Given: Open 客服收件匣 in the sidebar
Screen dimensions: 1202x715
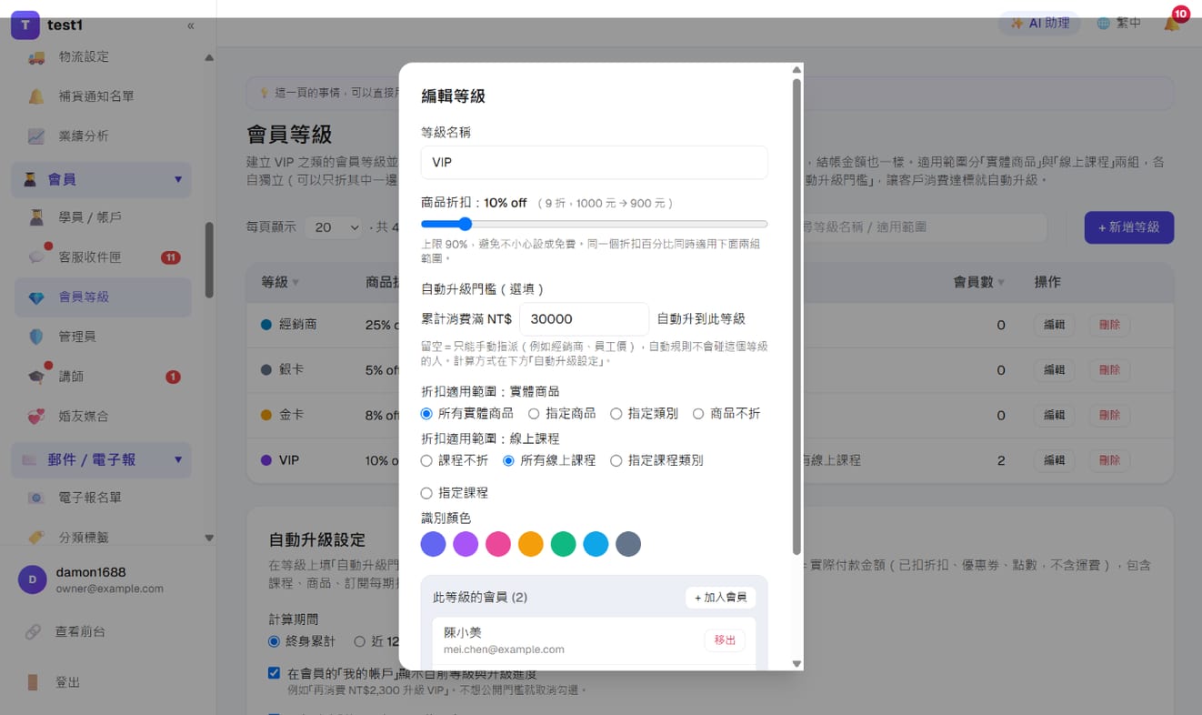Looking at the screenshot, I should coord(103,257).
